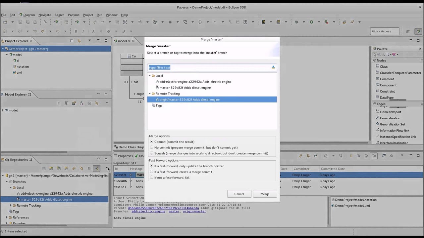The height and width of the screenshot is (238, 424).
Task: Click the Print toolbar icon
Action: click(35, 22)
